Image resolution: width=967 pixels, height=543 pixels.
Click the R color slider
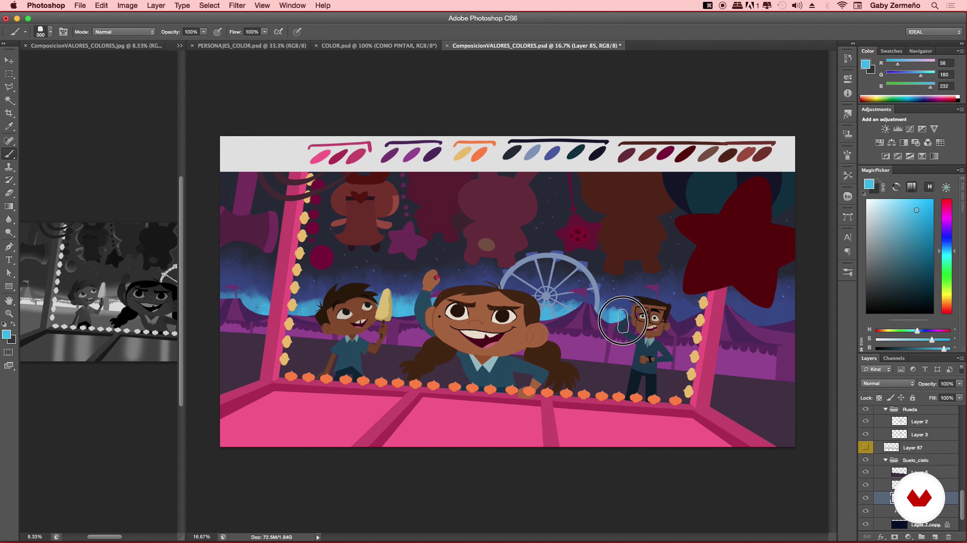coord(910,61)
